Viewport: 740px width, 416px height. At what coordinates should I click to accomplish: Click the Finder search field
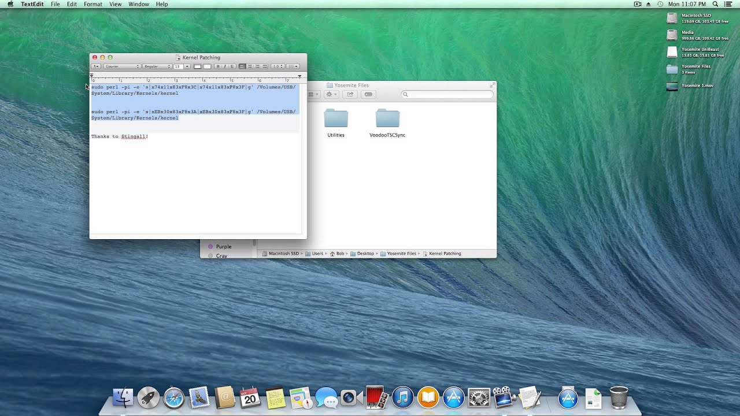[x=447, y=94]
